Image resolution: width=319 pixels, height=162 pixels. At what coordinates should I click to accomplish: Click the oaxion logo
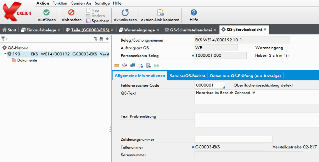[17, 12]
